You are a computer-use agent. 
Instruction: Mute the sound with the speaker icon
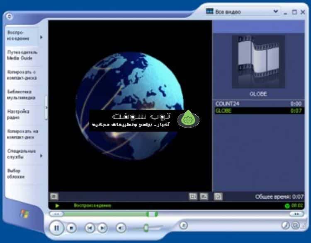(x=121, y=228)
